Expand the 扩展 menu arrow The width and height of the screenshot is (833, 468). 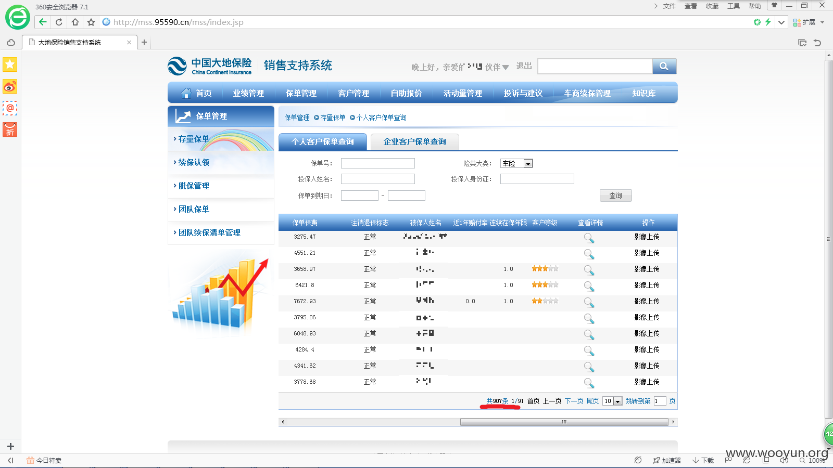click(823, 22)
